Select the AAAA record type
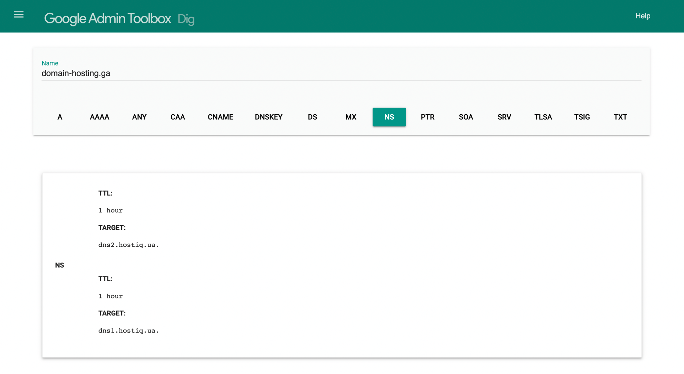 [100, 117]
